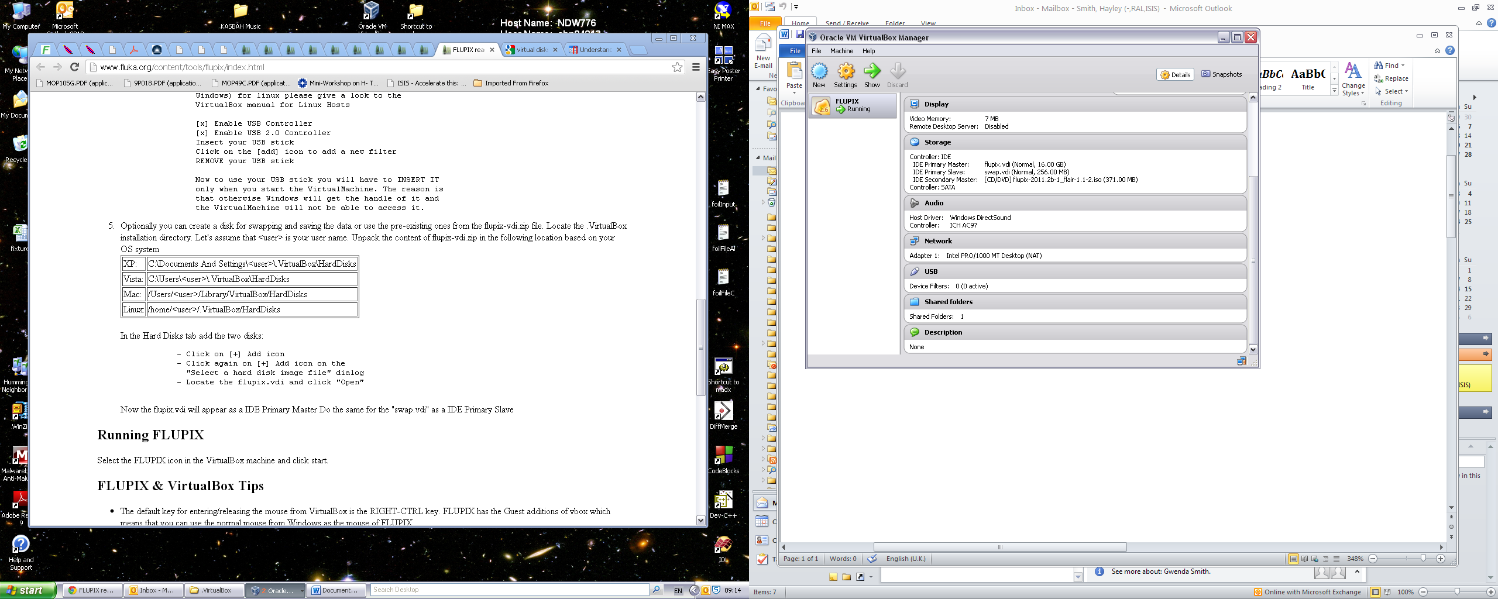Open Help and Support desktop icon

[21, 553]
